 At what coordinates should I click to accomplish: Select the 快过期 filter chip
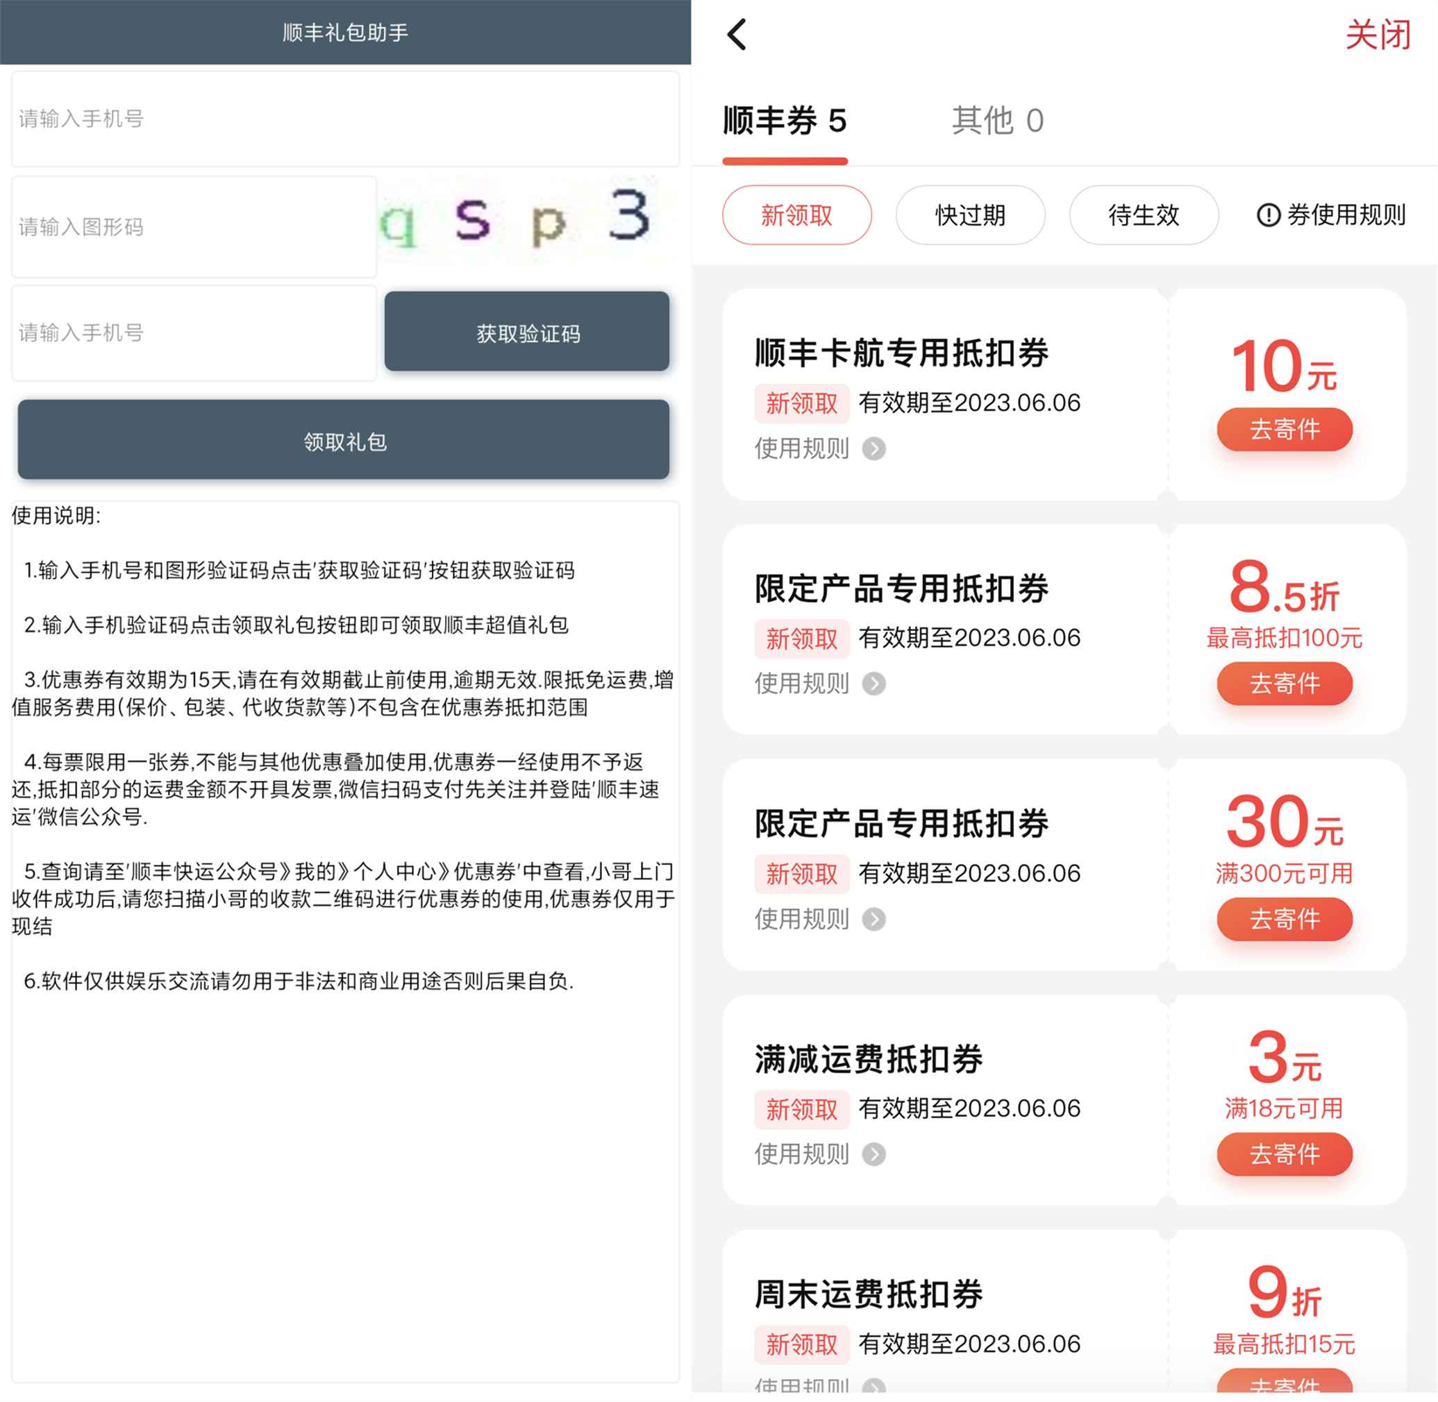[969, 215]
